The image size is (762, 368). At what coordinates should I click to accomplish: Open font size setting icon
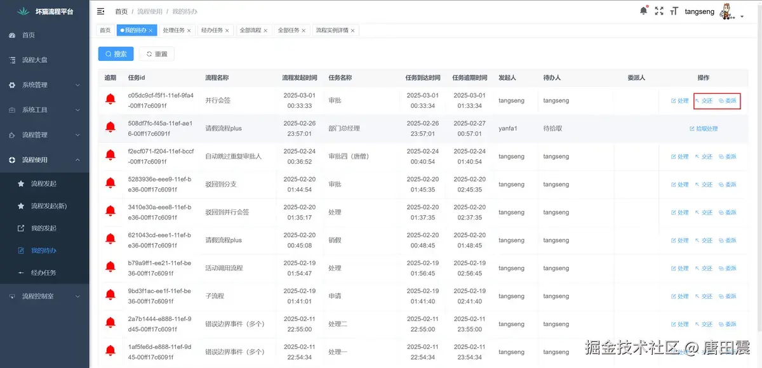[x=674, y=11]
